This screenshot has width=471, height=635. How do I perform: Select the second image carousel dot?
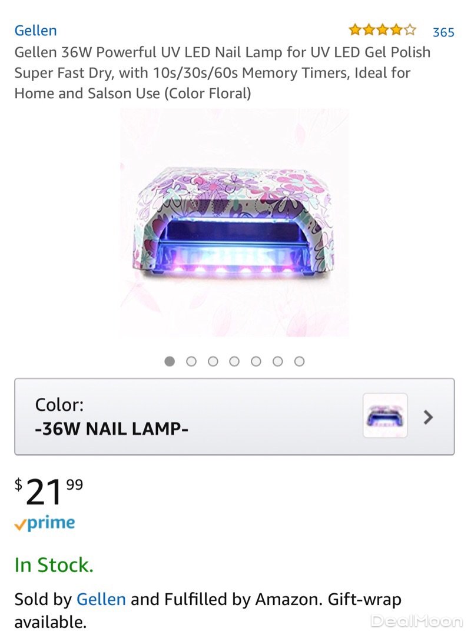tap(191, 361)
